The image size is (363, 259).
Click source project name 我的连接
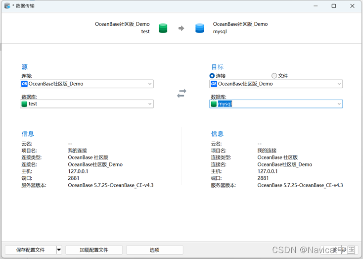tap(77, 151)
